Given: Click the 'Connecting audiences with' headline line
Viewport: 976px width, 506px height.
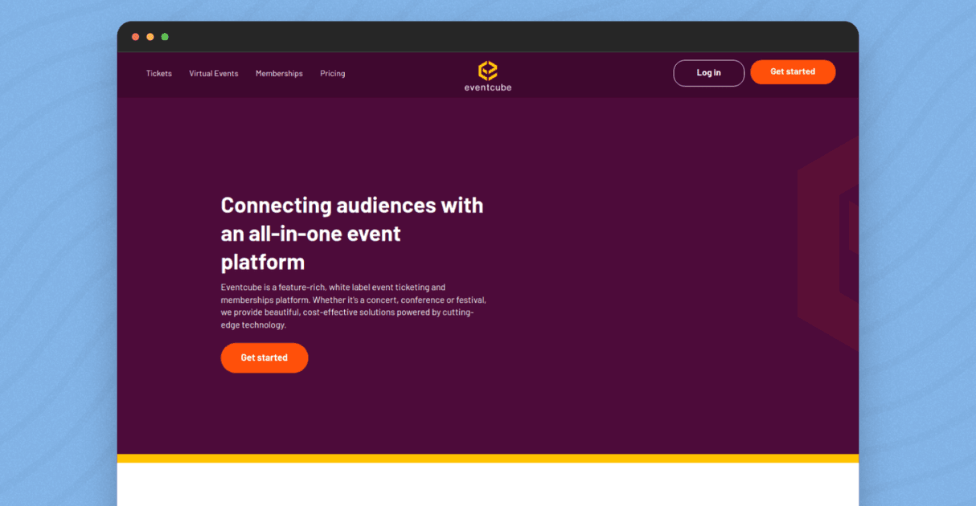Looking at the screenshot, I should tap(352, 206).
